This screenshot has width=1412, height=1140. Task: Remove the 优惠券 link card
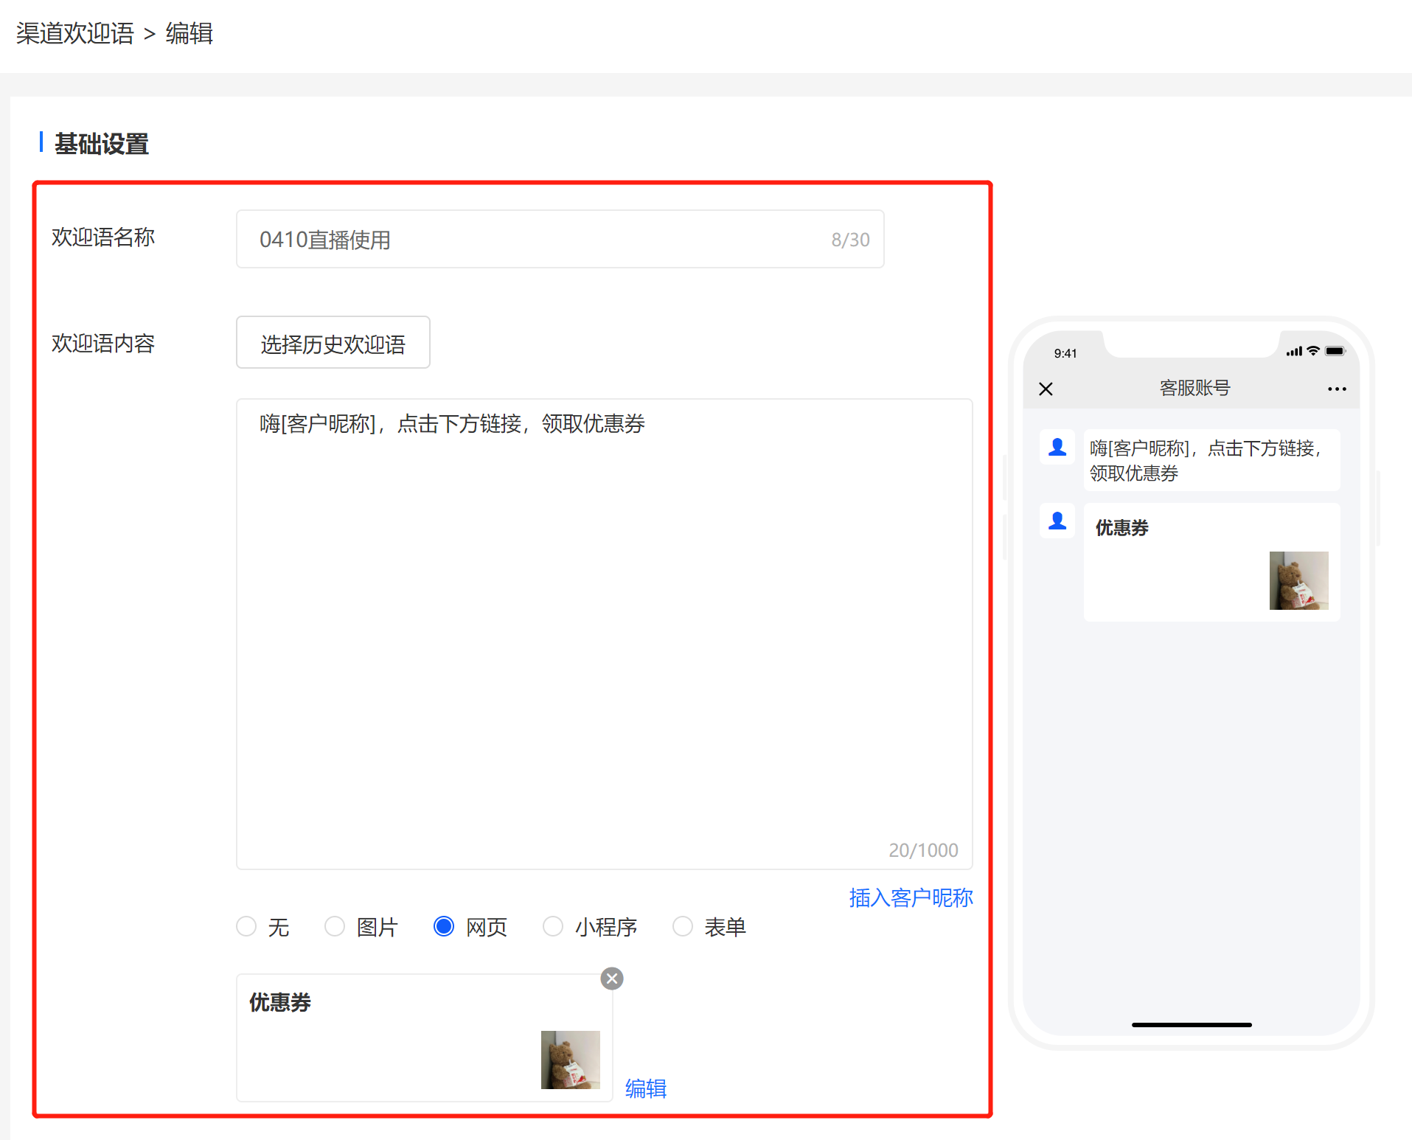point(612,979)
